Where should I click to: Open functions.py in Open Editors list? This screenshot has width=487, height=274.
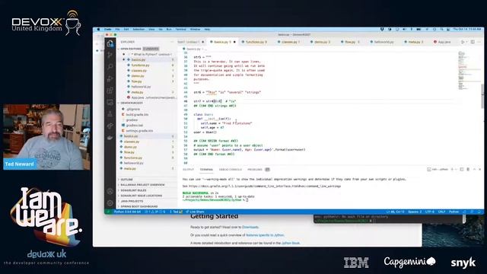(x=140, y=65)
